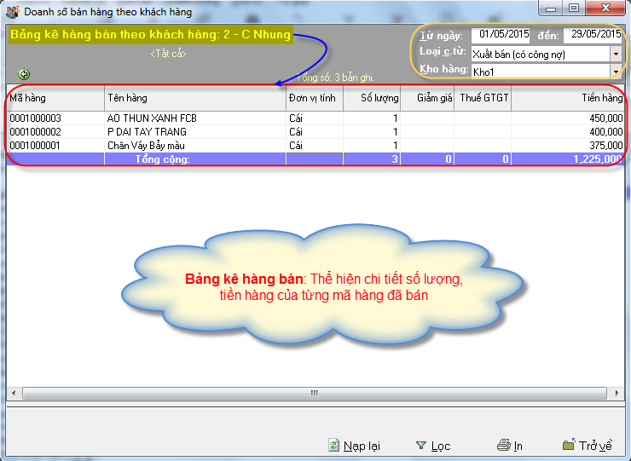
Task: Print the report with the In button
Action: [x=510, y=446]
